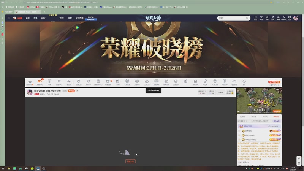Open a new browser tab with the plus button

pos(44,12)
